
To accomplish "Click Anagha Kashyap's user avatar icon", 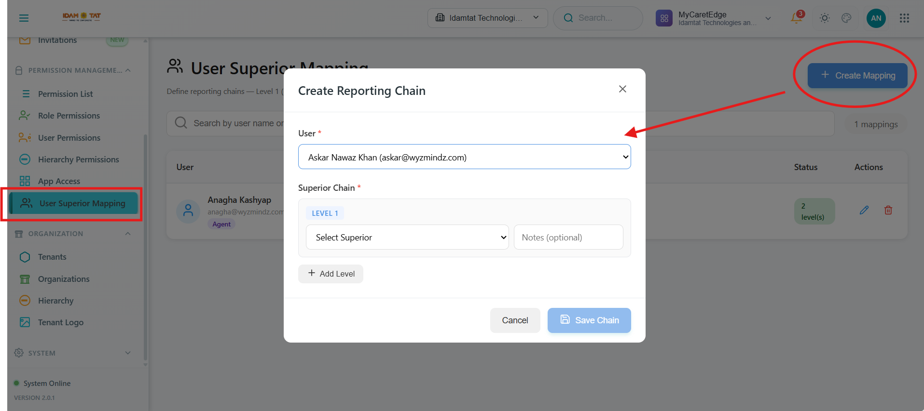I will [x=188, y=212].
